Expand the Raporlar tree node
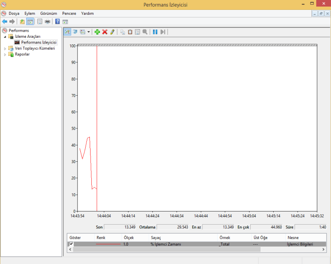Viewport: 331px width, 264px height. click(x=5, y=55)
